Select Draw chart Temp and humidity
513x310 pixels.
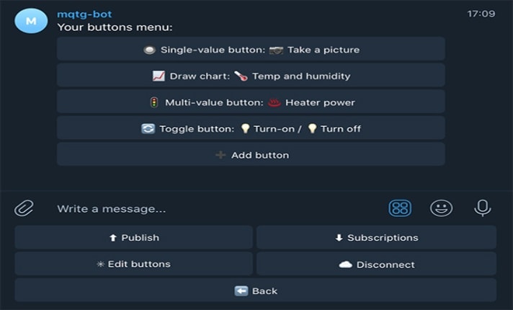click(x=251, y=75)
